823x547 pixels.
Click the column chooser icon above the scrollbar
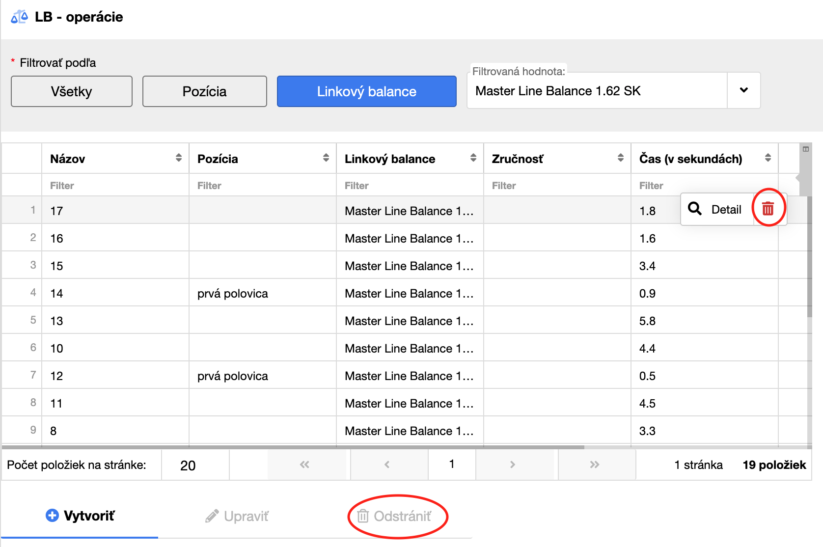pos(806,149)
